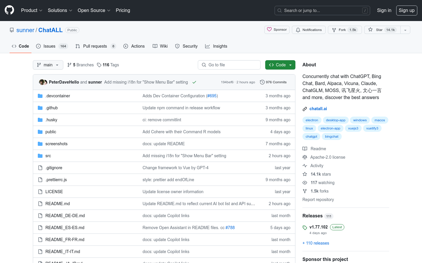422x263 pixels.
Task: Open the main branch selector dropdown
Action: tap(48, 65)
